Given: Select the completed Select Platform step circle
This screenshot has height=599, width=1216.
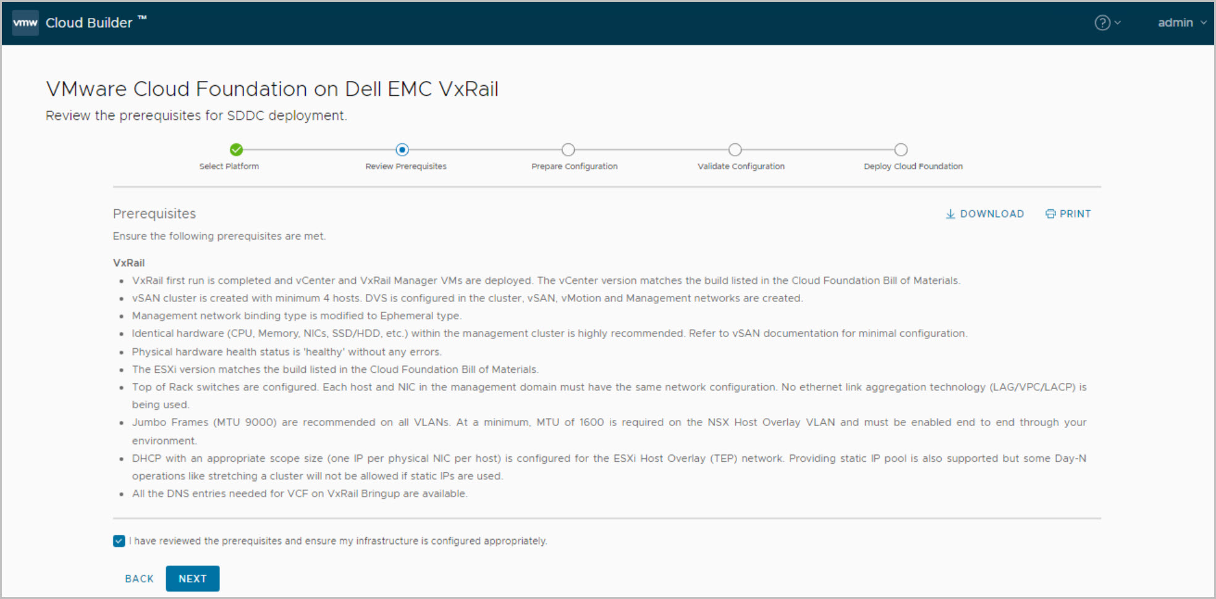Looking at the screenshot, I should (236, 149).
